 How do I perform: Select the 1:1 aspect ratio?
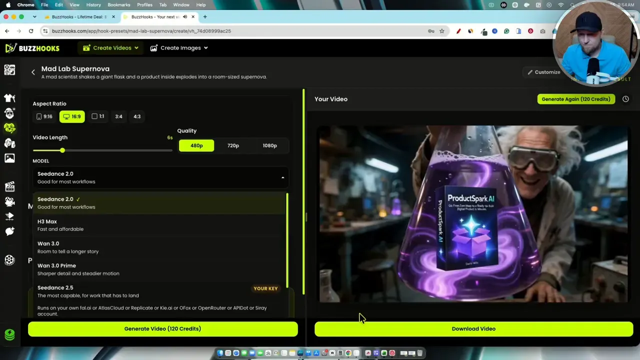coord(98,116)
